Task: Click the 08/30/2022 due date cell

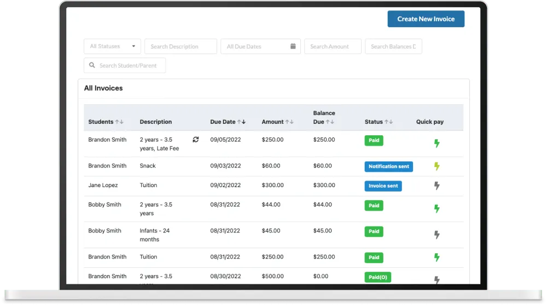Action: pyautogui.click(x=225, y=276)
